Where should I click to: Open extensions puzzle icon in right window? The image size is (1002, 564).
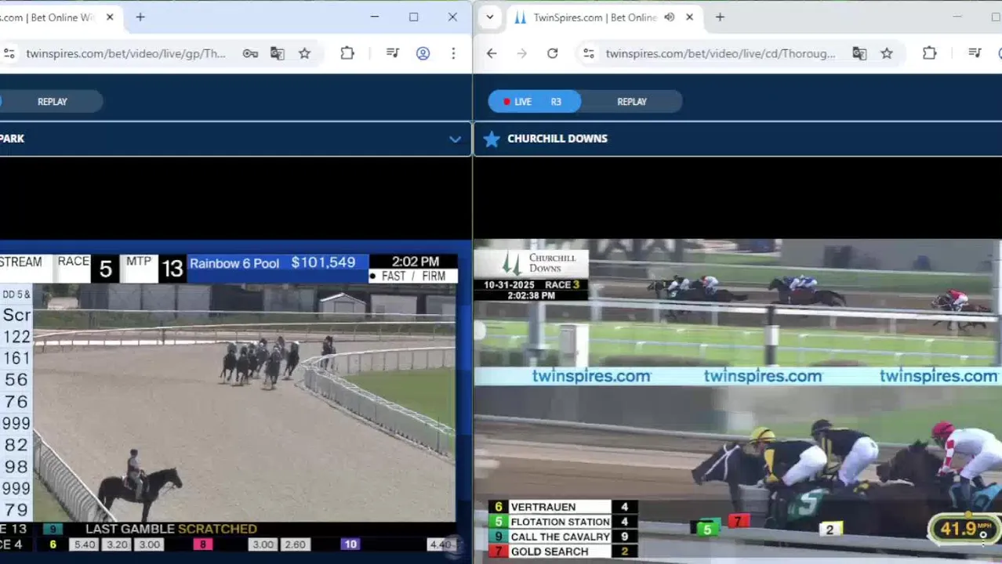point(929,53)
